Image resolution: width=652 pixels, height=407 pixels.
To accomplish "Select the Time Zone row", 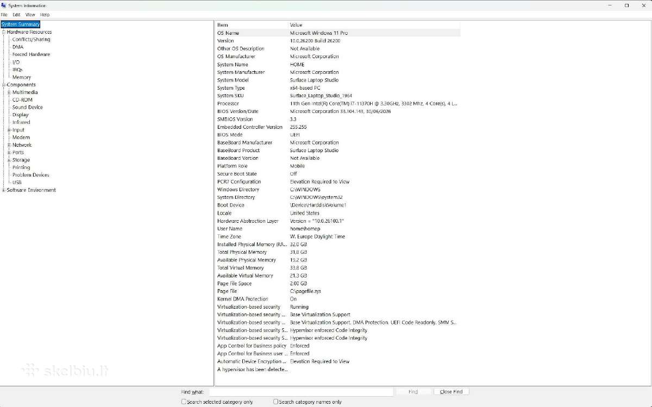I will coord(338,237).
